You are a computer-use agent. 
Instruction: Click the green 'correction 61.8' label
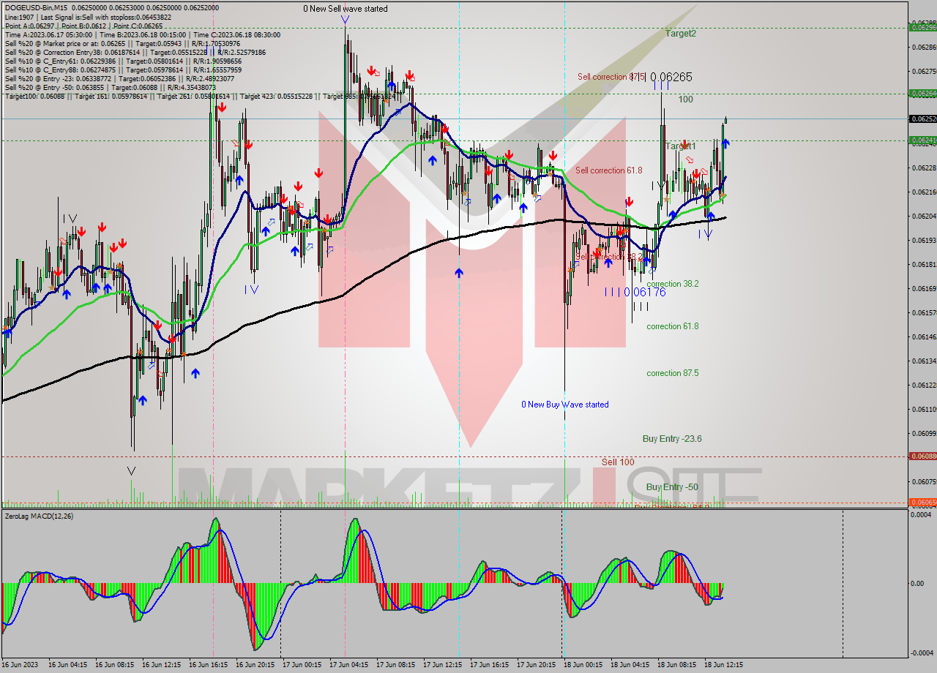tap(673, 326)
